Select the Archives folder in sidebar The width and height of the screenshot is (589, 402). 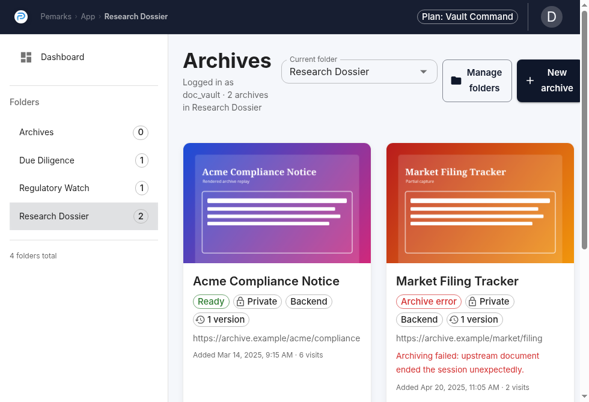click(x=84, y=132)
